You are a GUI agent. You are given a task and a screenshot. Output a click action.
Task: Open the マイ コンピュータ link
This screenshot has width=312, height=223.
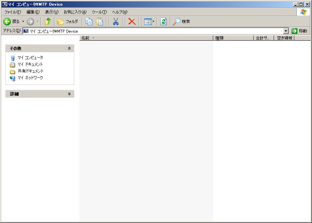tap(30, 58)
